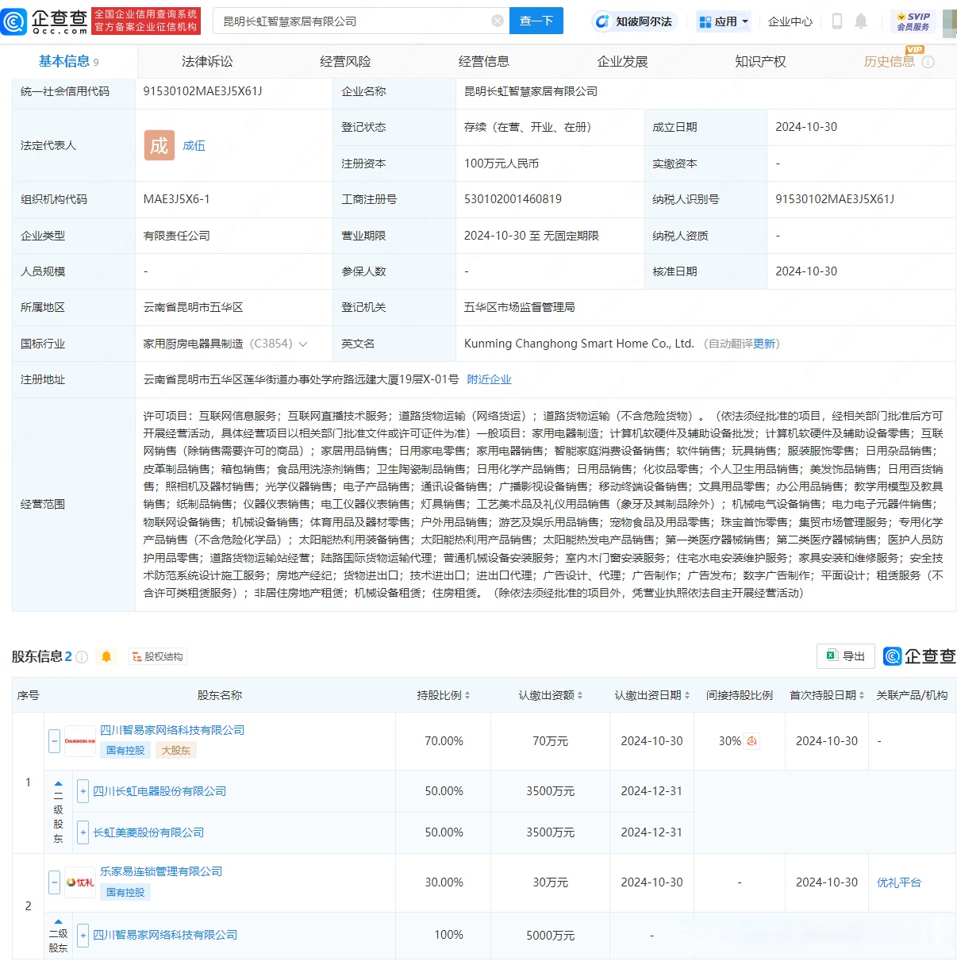Expand 长虹美菱股份有限公司 sub-shareholders
Viewport: 957px width, 961px height.
tap(83, 832)
